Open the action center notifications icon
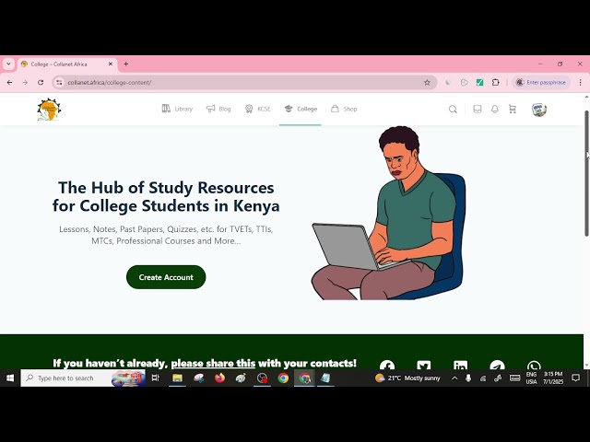Screen dimensions: 590x442 pos(575,378)
